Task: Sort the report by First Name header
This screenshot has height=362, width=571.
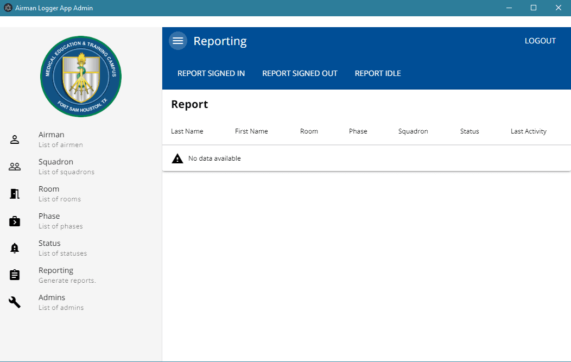Action: pos(251,131)
